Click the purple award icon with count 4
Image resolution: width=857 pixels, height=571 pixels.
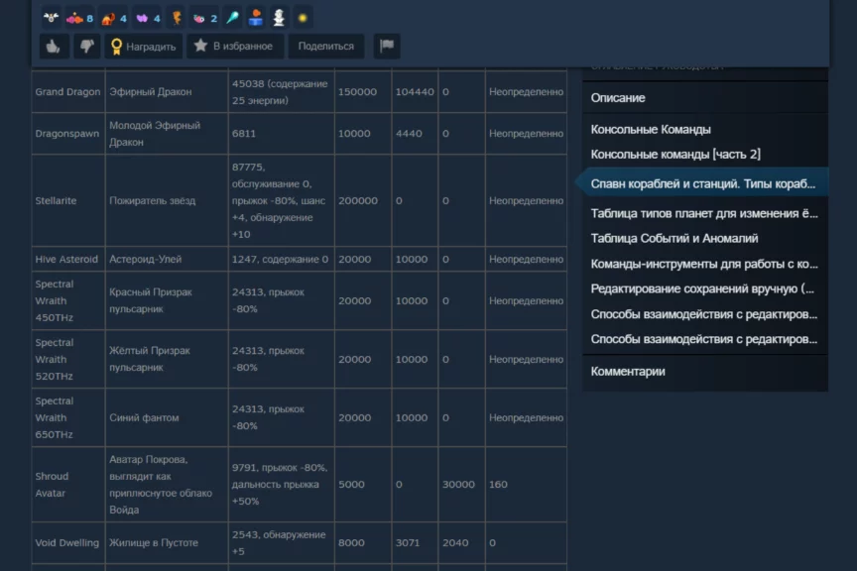pyautogui.click(x=146, y=17)
